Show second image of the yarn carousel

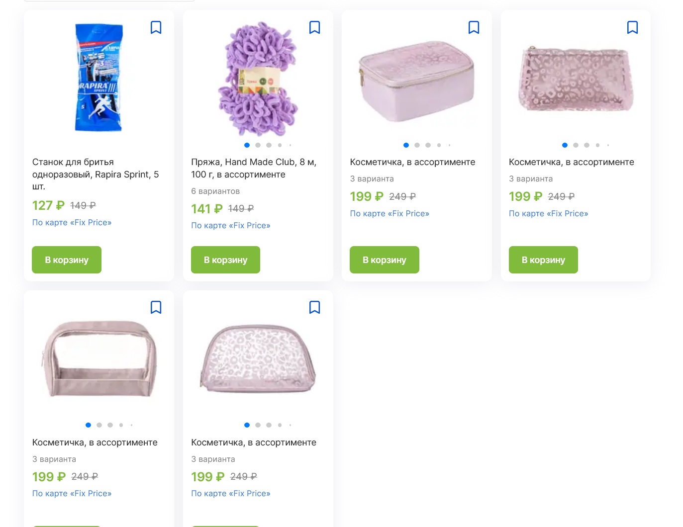point(258,145)
